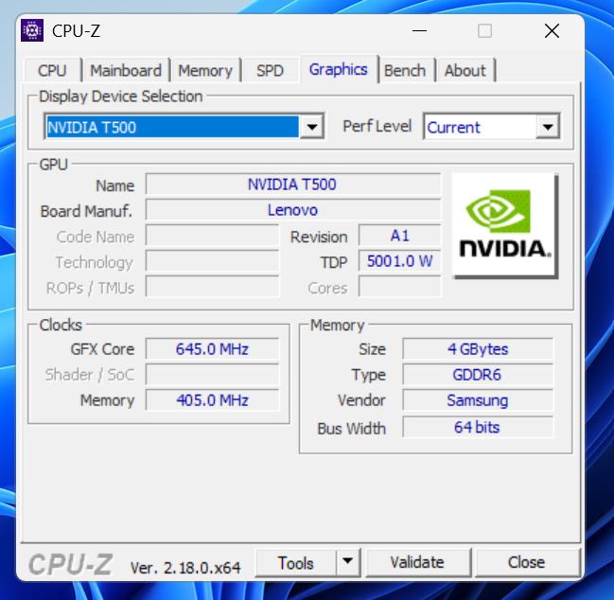614x600 pixels.
Task: Click the Tools button
Action: pos(295,563)
